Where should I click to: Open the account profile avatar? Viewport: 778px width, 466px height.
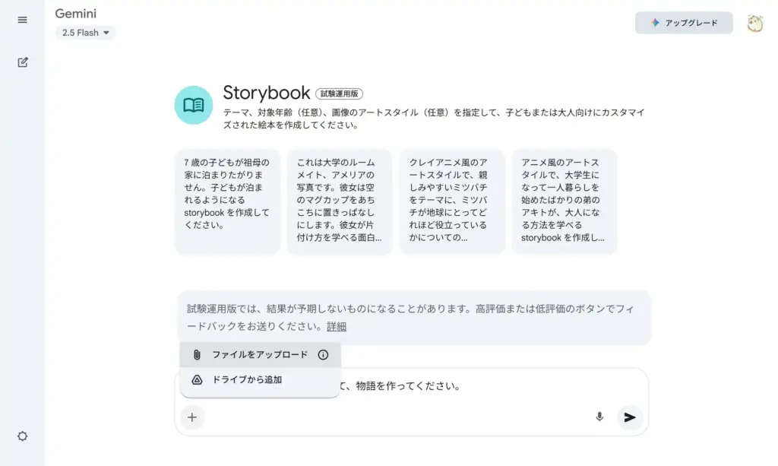point(755,23)
